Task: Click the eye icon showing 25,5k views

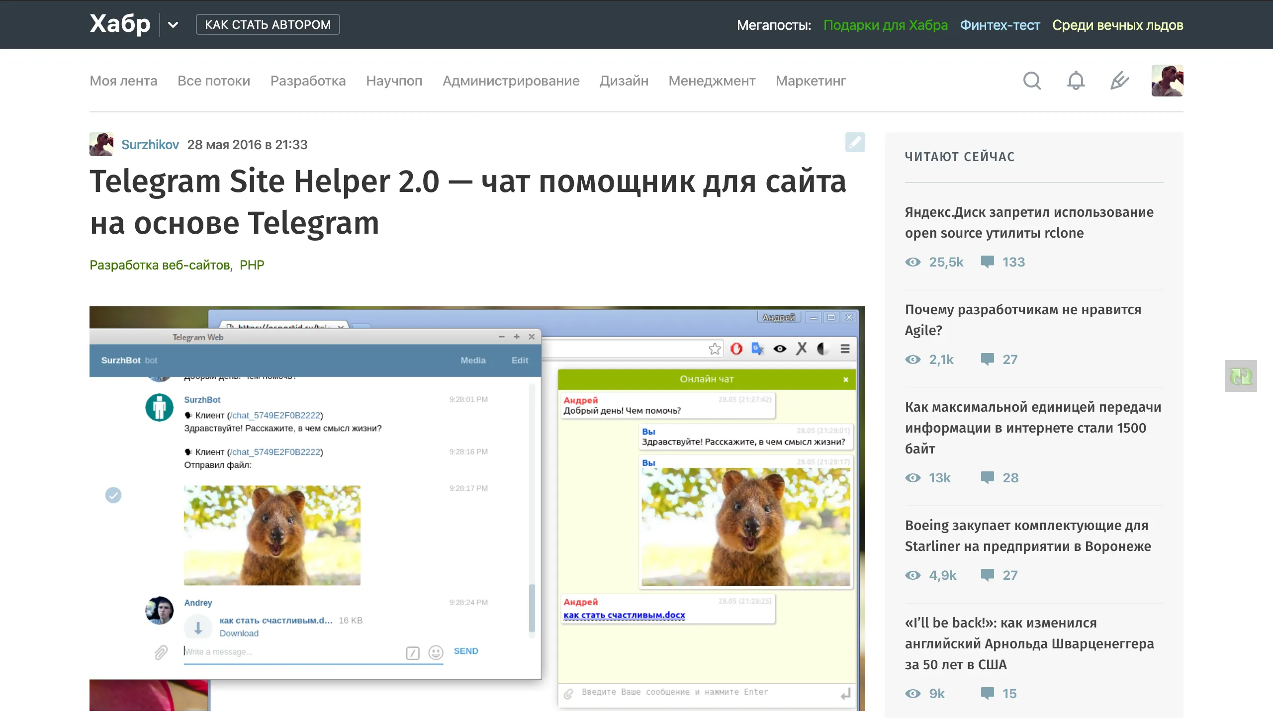Action: (914, 262)
